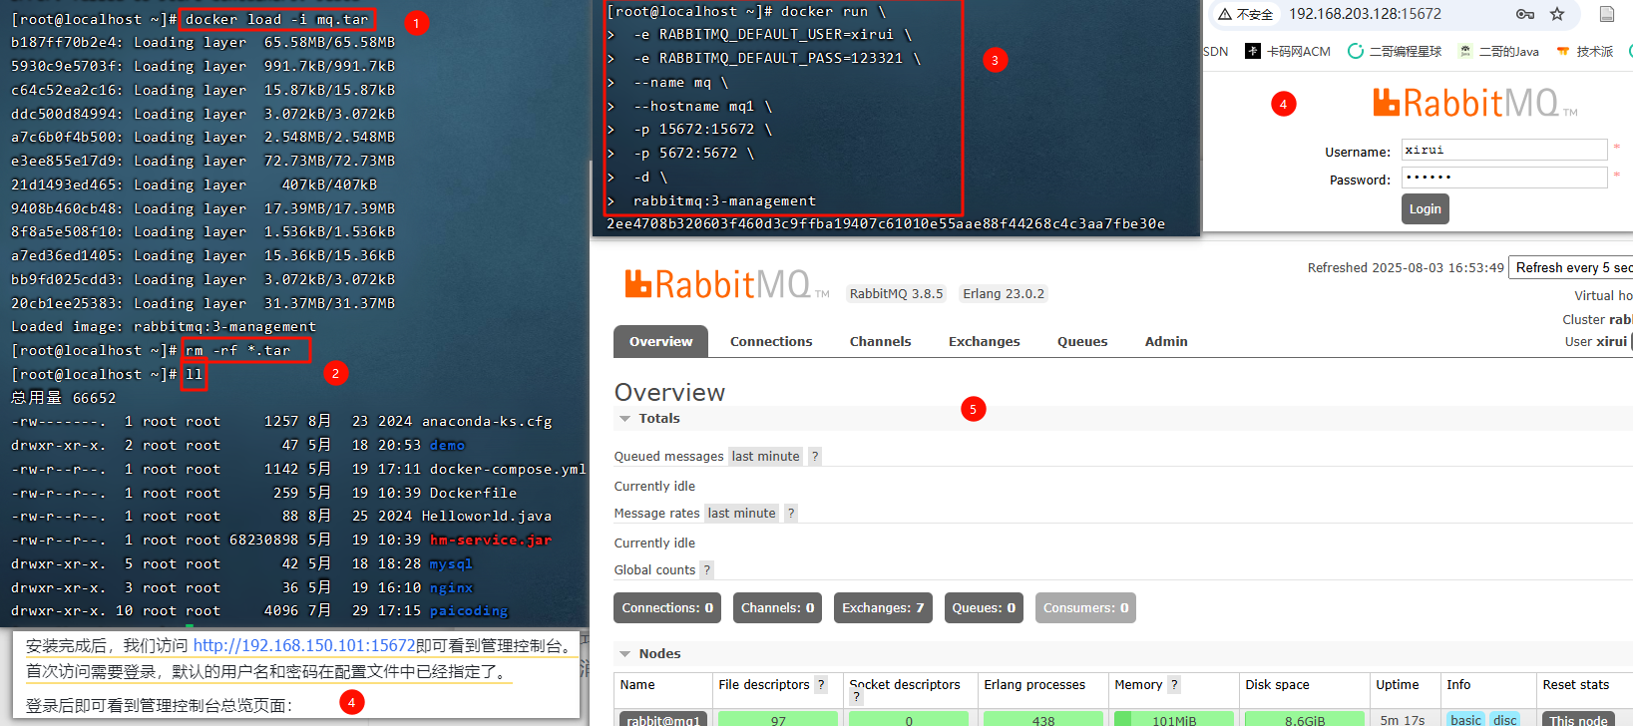
Task: Click docker-compose.yml in the terminal listing
Action: 508,469
